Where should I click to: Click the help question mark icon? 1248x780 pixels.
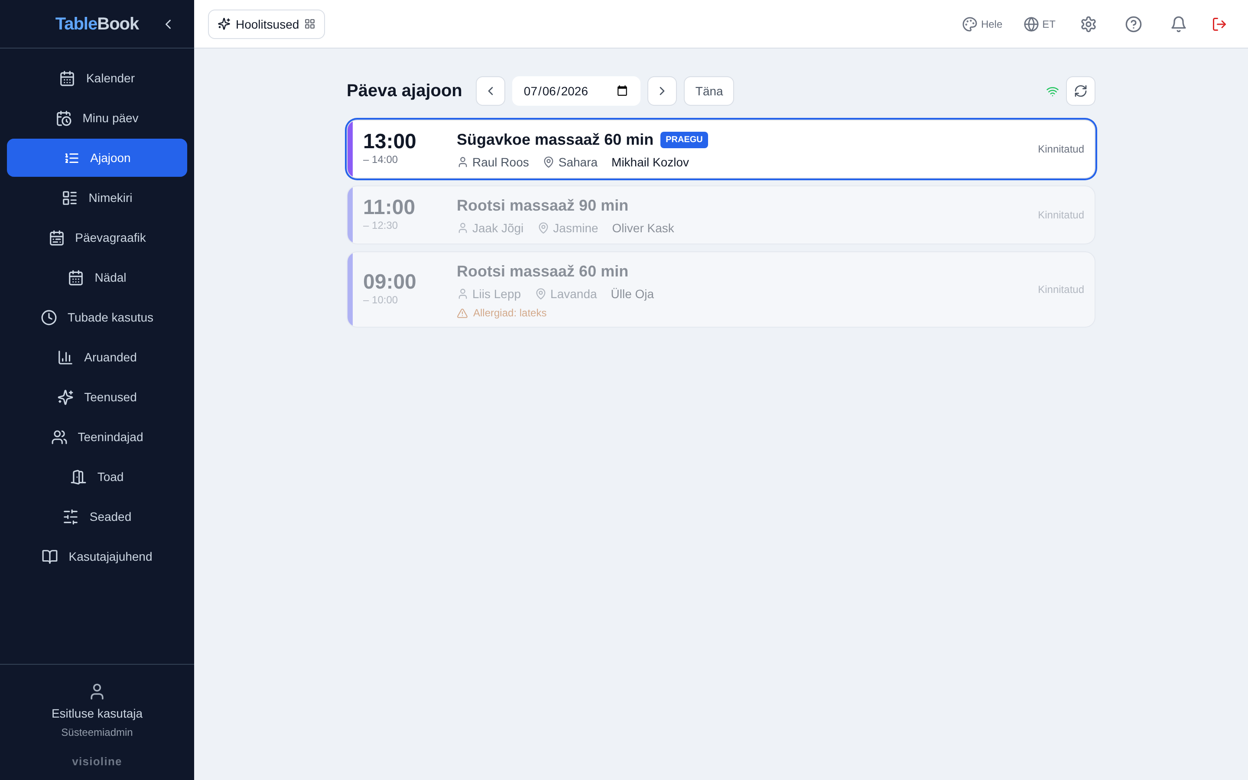tap(1133, 24)
